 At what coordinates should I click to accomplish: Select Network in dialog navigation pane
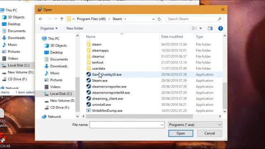[54, 117]
